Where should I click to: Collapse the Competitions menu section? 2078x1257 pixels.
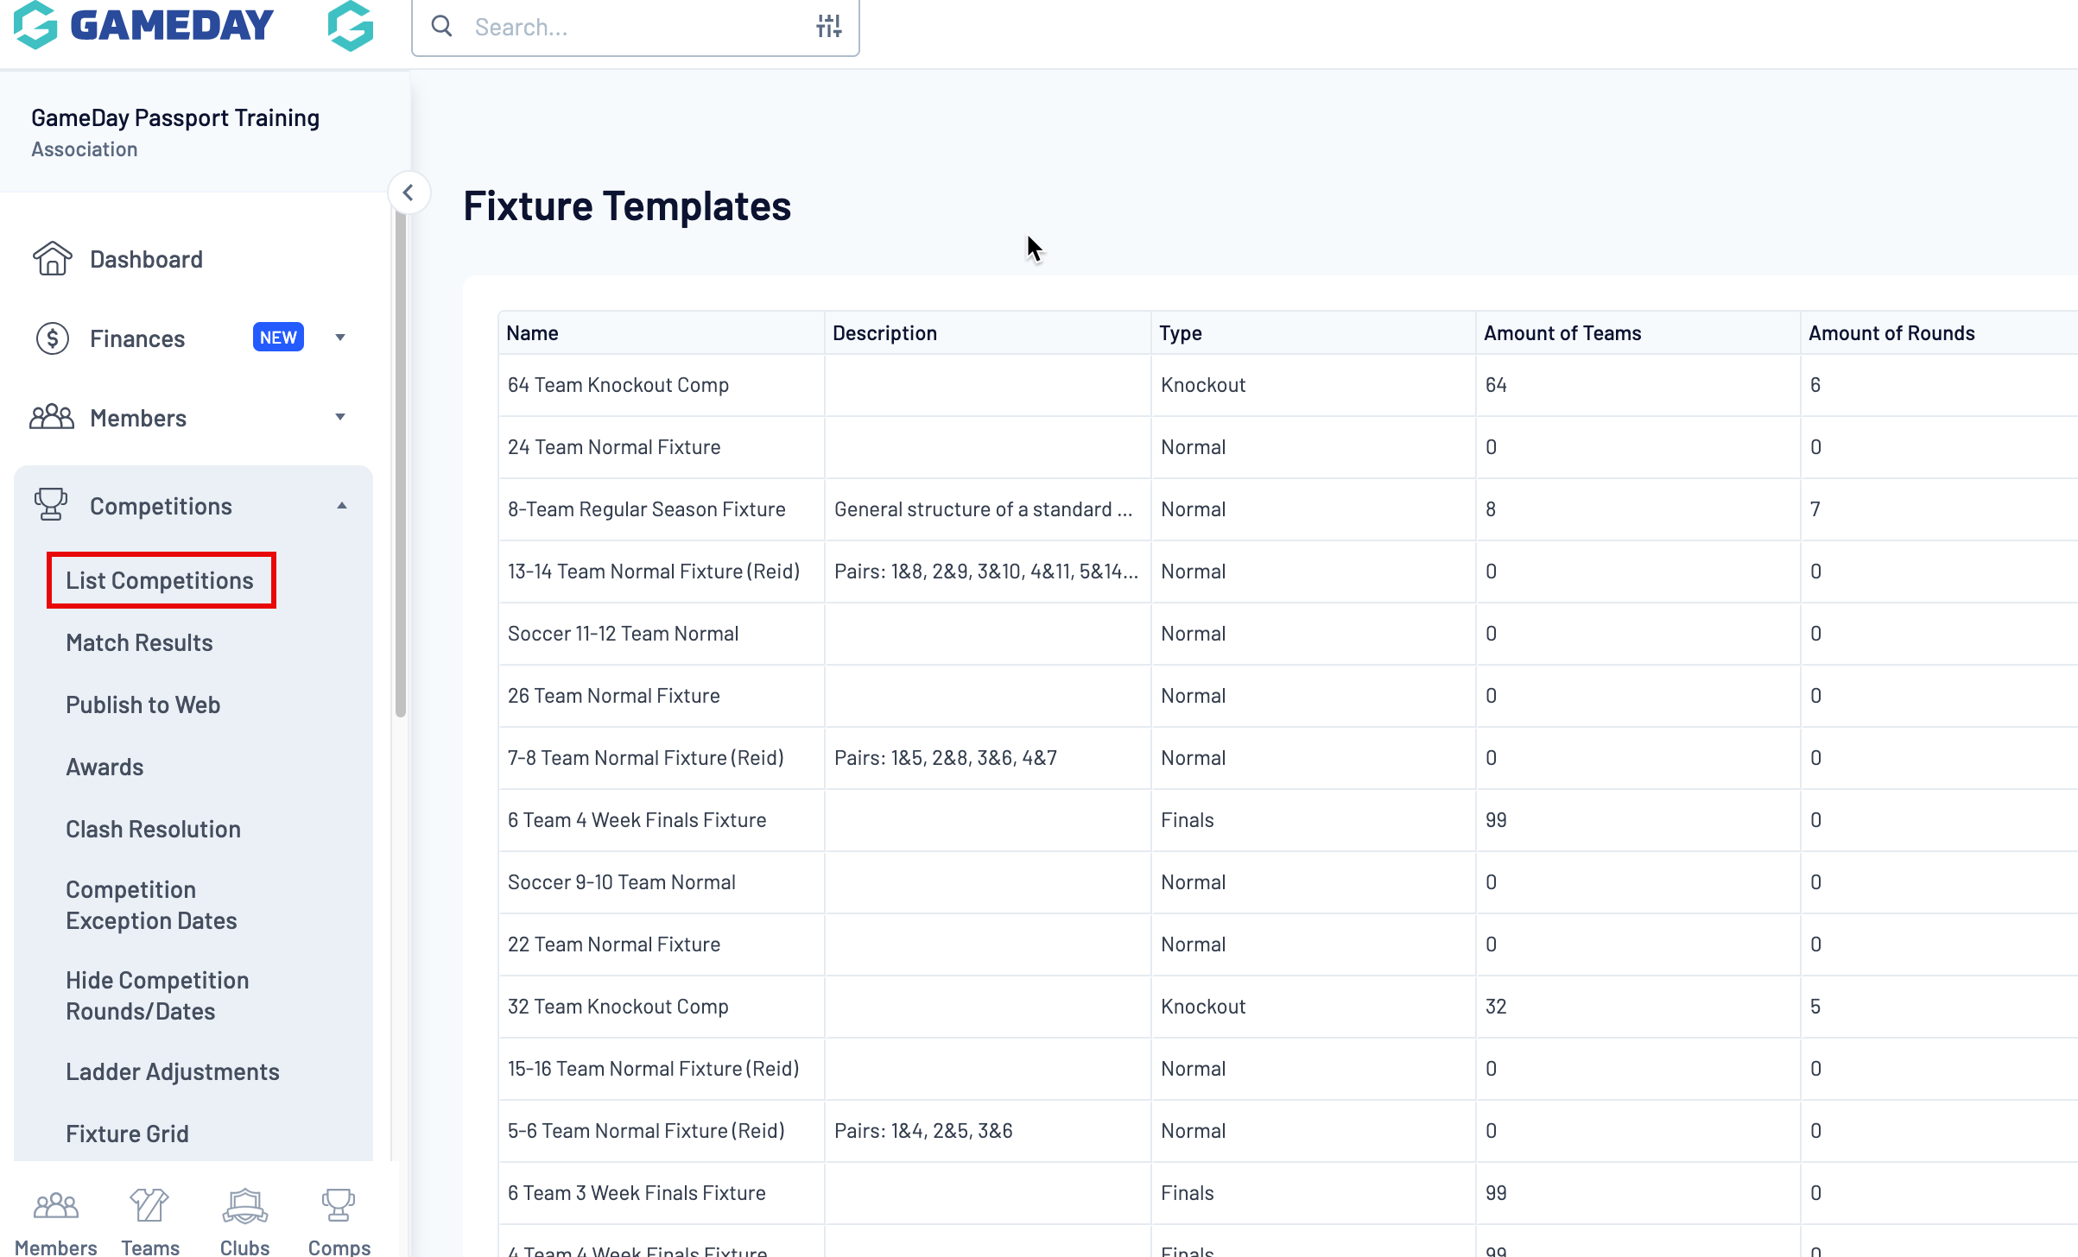(342, 506)
